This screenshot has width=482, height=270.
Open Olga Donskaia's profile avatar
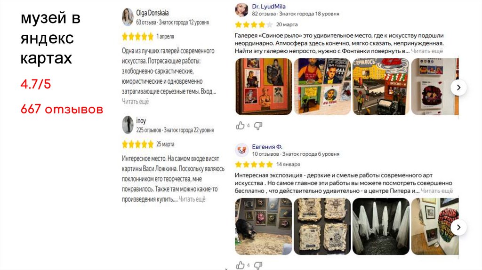(127, 17)
